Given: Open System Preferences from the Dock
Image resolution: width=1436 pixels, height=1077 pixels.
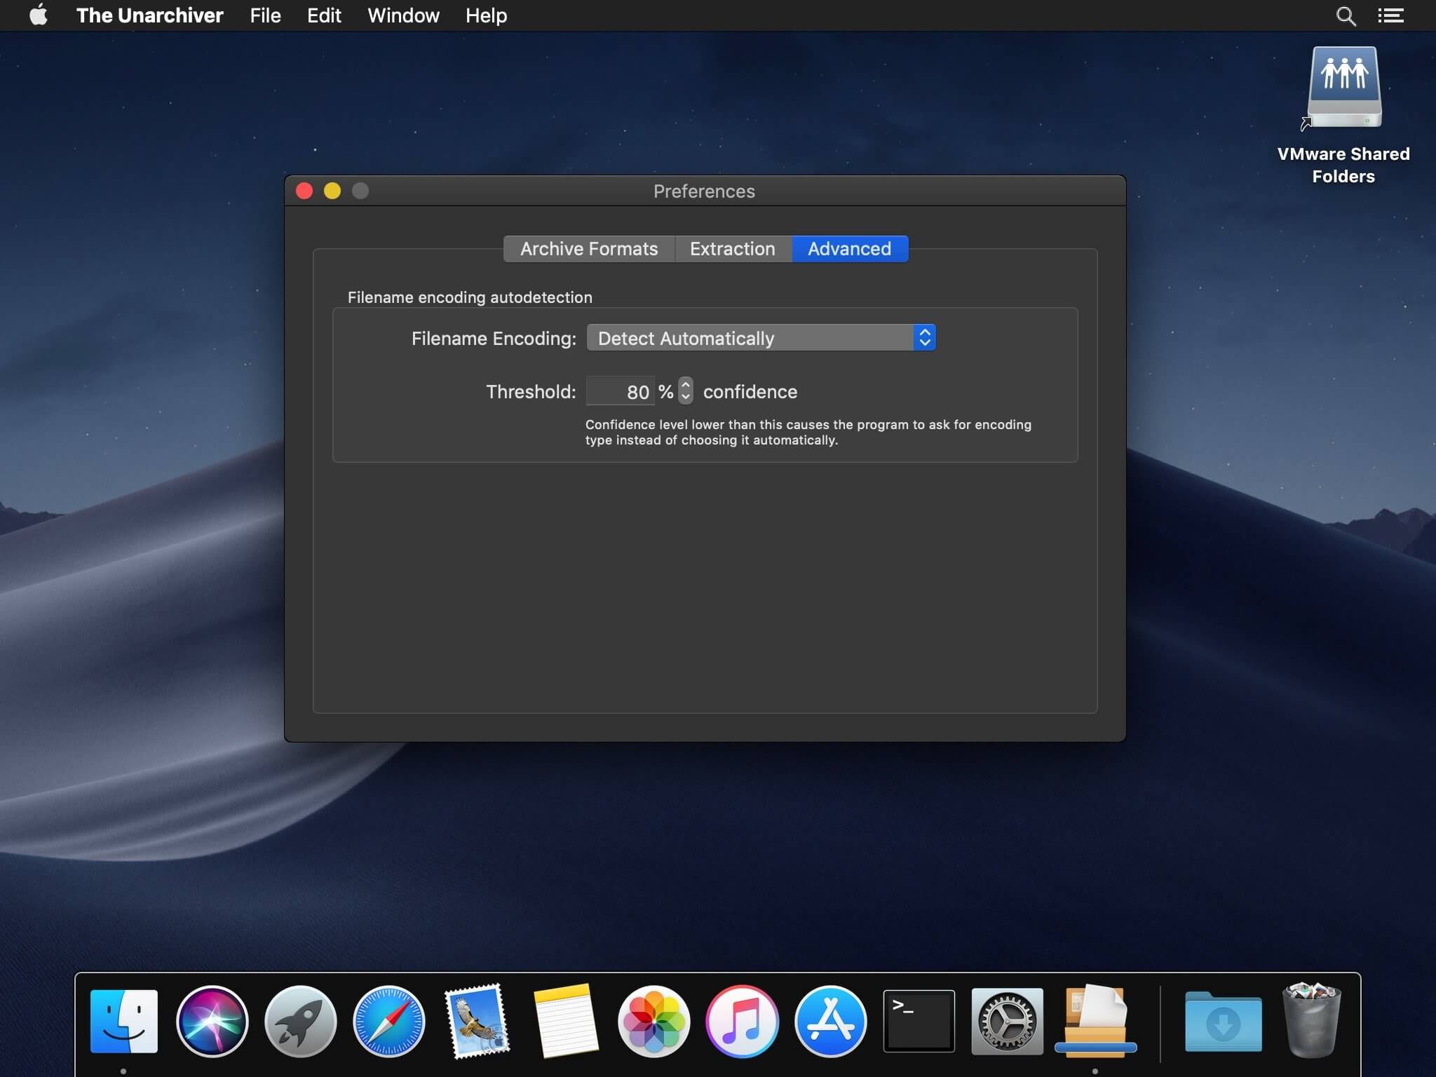Looking at the screenshot, I should [1007, 1021].
